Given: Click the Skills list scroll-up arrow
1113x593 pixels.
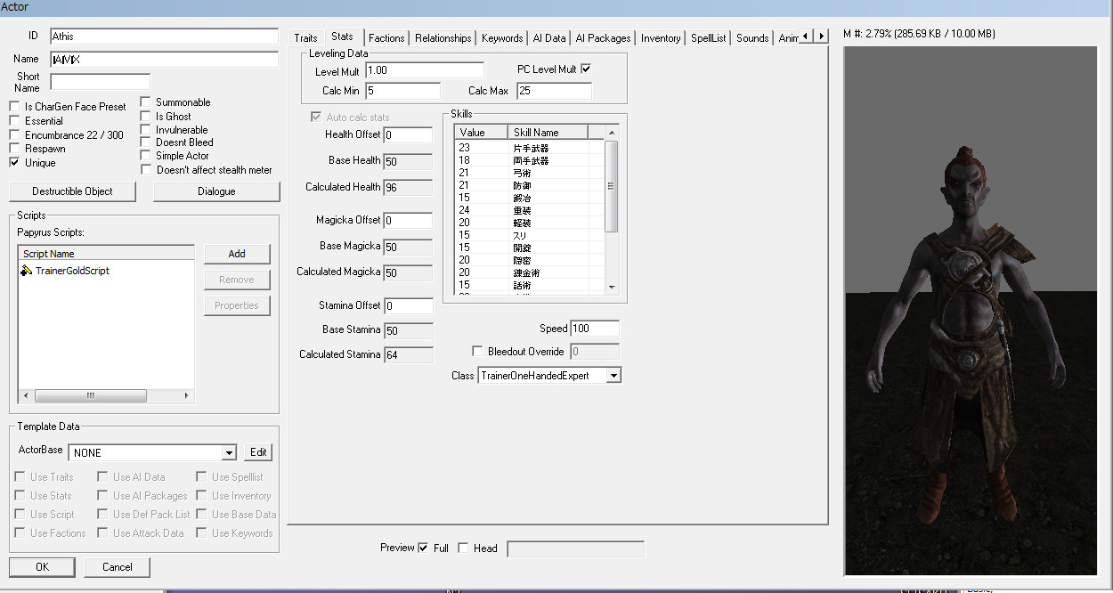Looking at the screenshot, I should [x=612, y=133].
